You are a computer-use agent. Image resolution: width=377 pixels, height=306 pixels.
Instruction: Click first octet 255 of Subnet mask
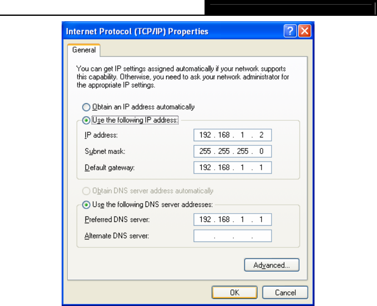pos(205,151)
